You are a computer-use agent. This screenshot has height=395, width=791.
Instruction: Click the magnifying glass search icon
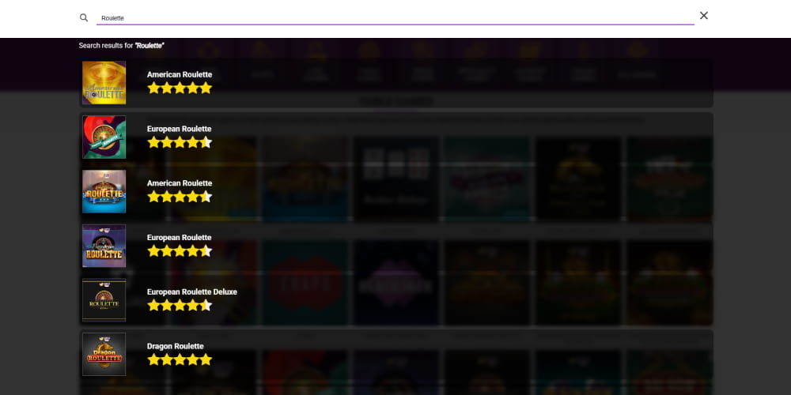(84, 17)
